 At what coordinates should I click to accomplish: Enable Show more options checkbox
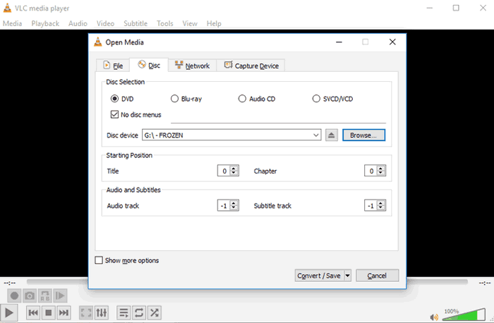click(99, 260)
